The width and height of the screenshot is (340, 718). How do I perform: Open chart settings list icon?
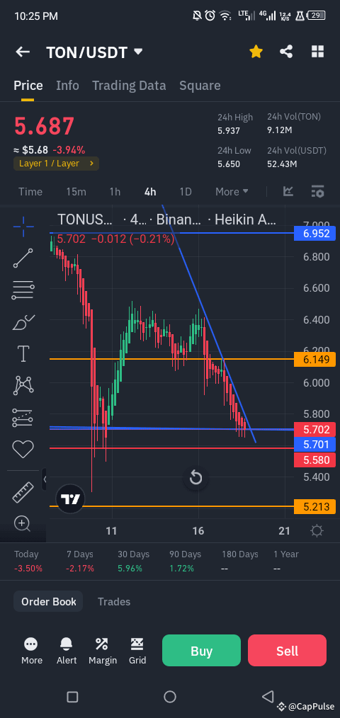coord(317,191)
